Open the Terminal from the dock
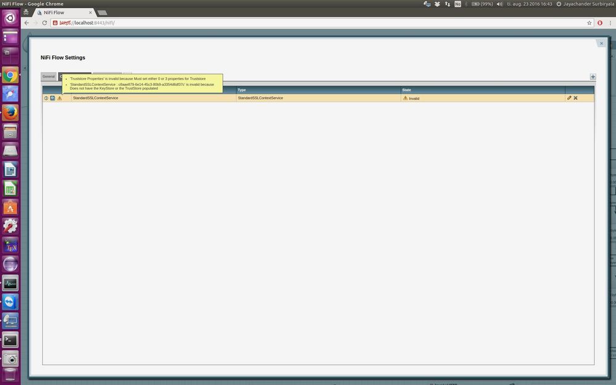This screenshot has height=385, width=616. tap(10, 340)
